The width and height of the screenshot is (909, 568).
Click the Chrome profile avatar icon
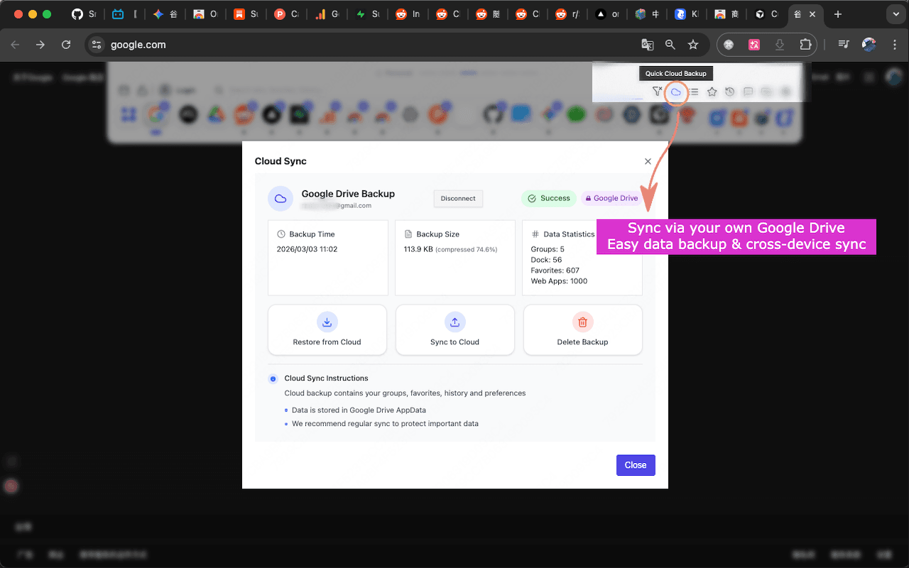click(x=868, y=44)
